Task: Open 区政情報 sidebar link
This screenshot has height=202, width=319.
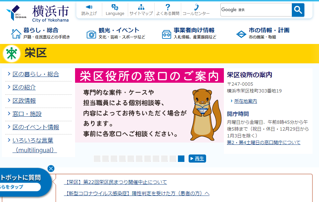Action: [24, 101]
